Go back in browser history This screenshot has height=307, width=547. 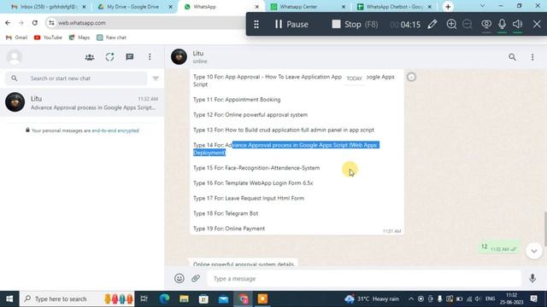pos(8,23)
